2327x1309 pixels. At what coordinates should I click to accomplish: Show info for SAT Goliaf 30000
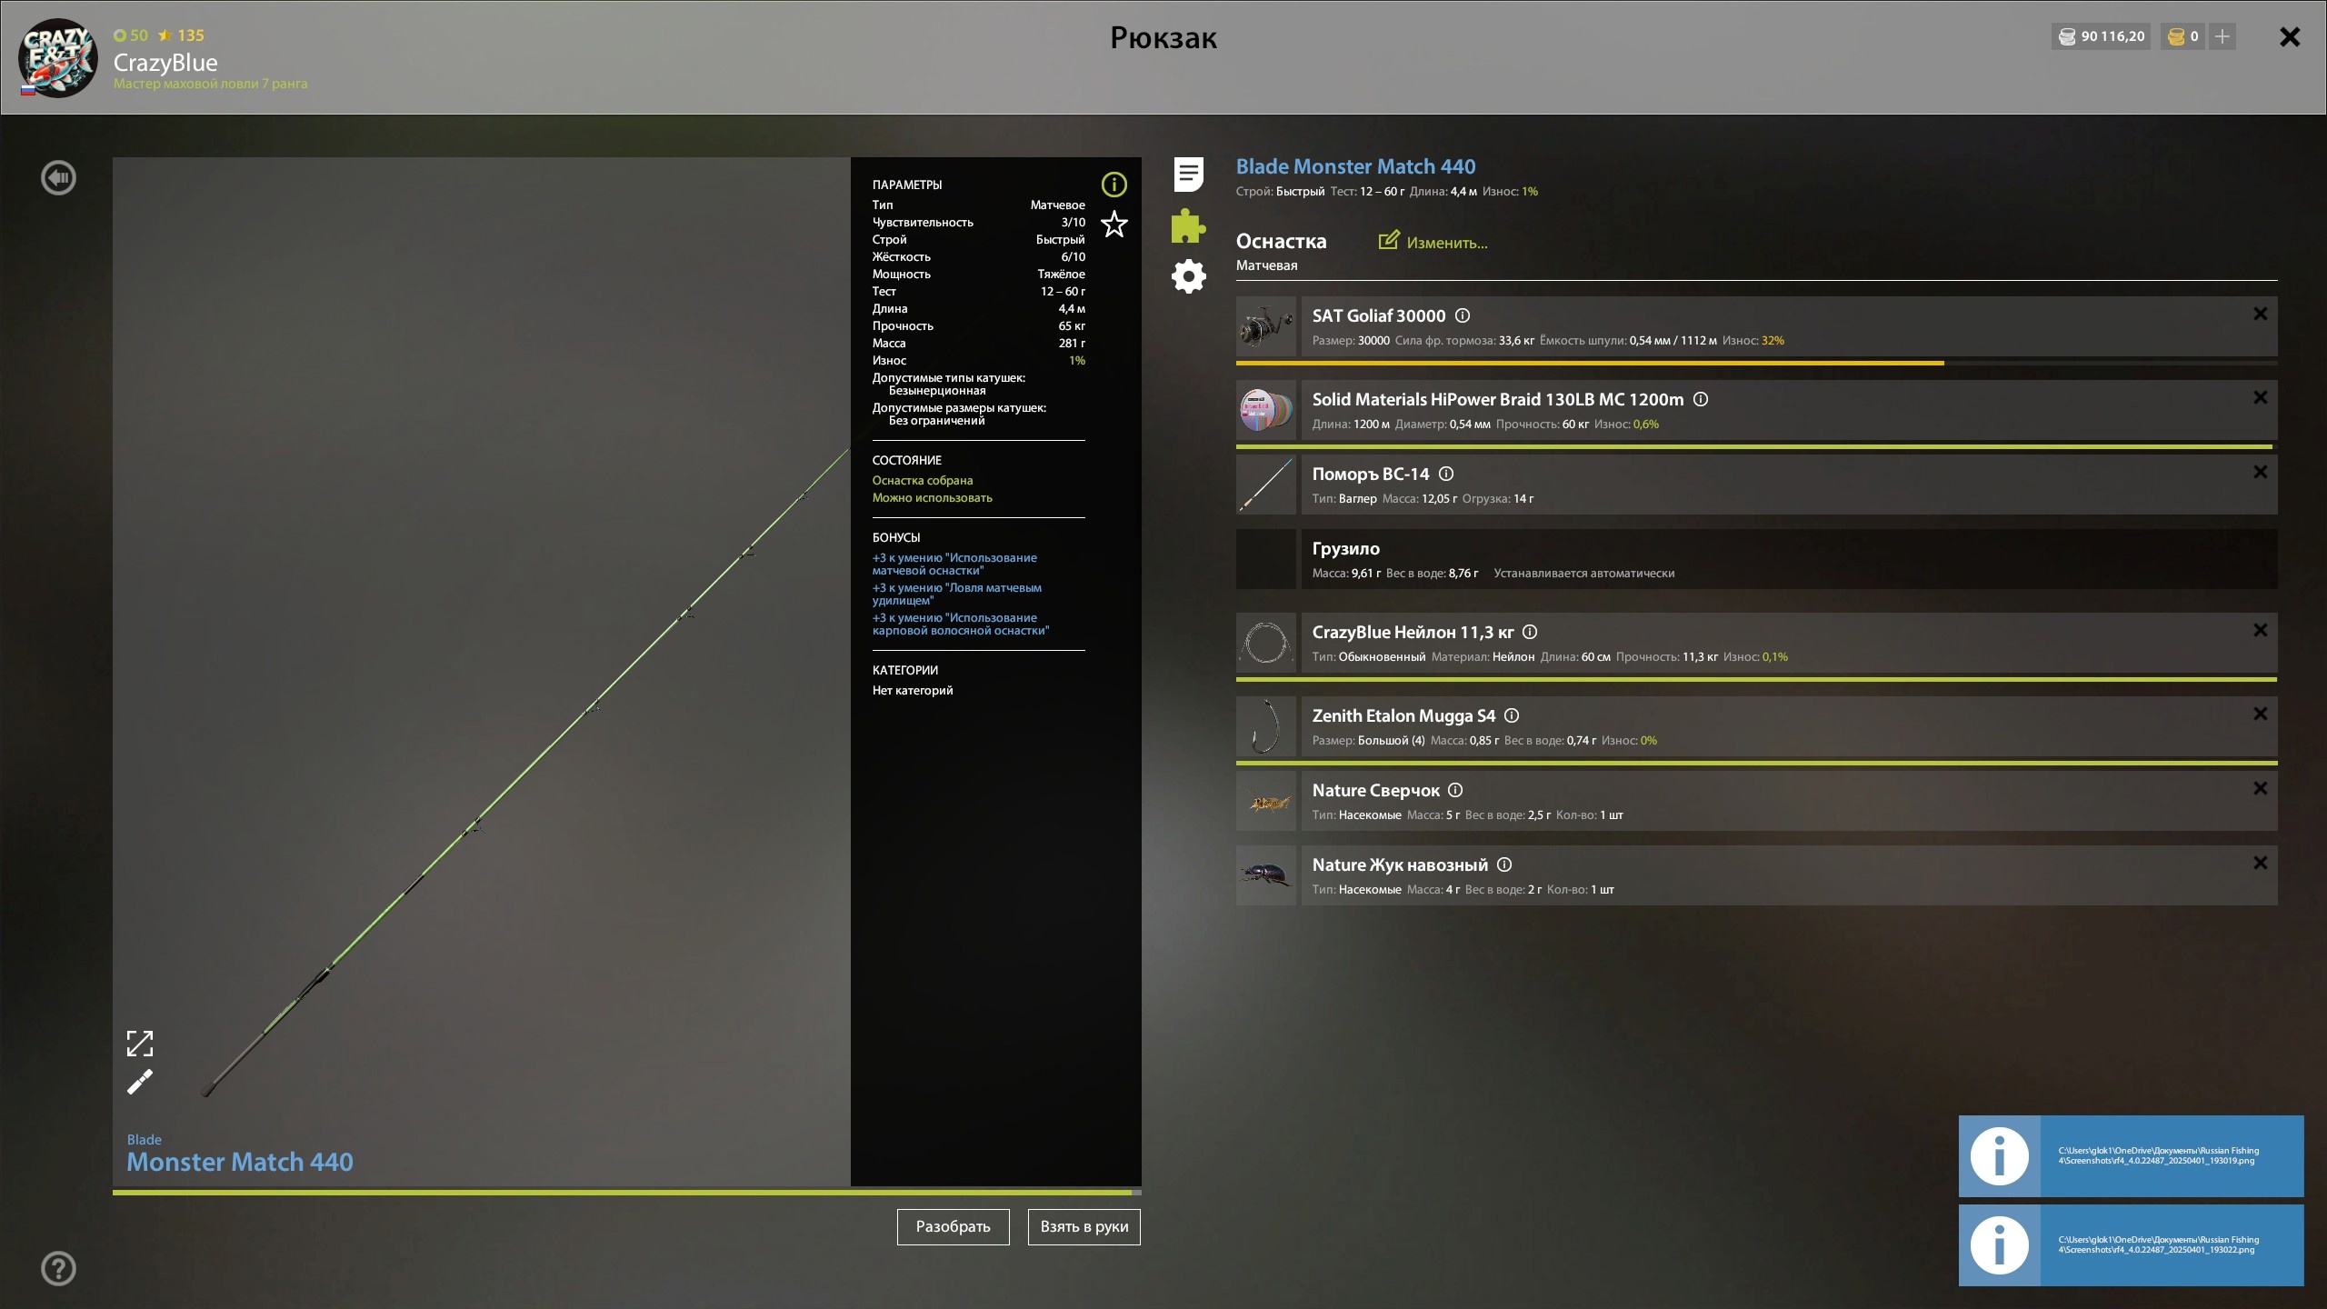tap(1463, 315)
